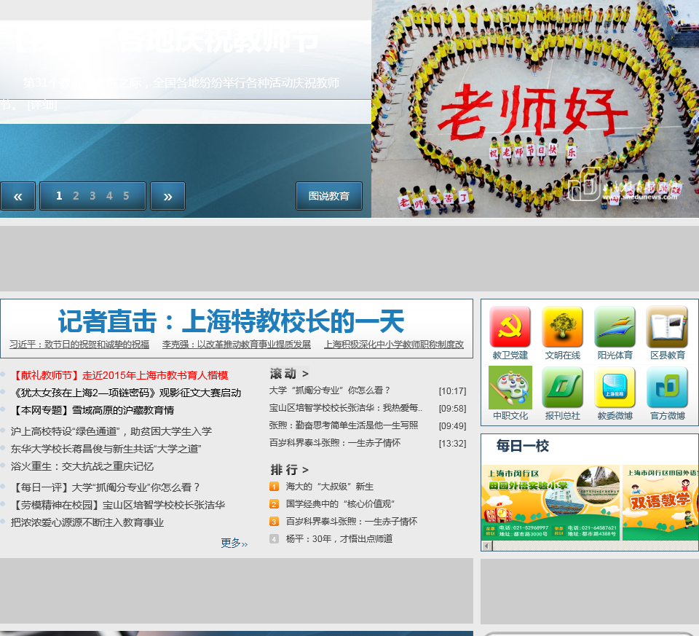Open 浴火重生：交大抗战之重庆记忆
This screenshot has height=636, width=699.
coord(82,466)
